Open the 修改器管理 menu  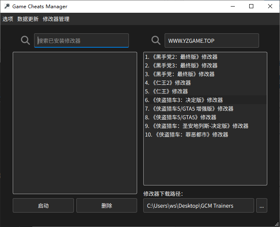56,19
